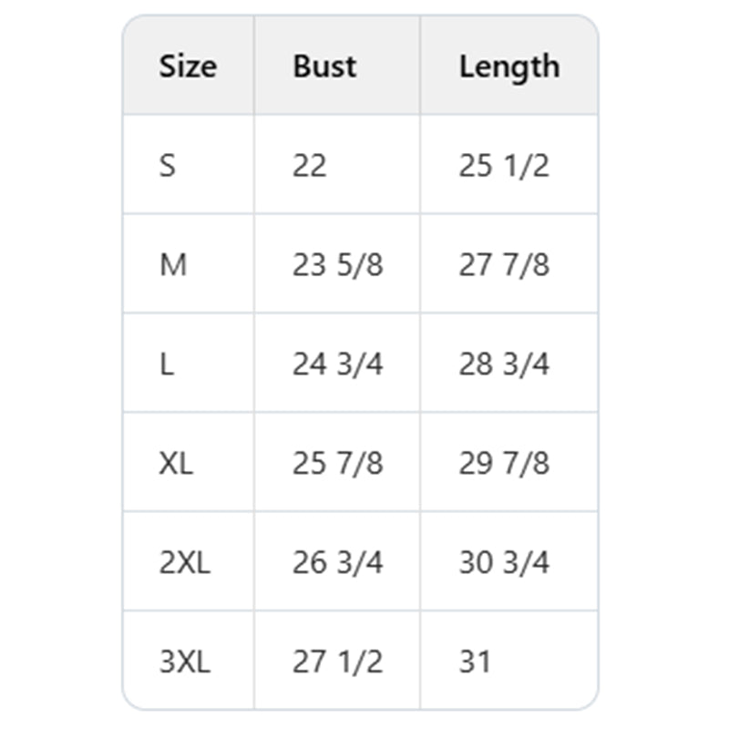The width and height of the screenshot is (729, 729).
Task: Click length value 31
Action: [x=475, y=662]
